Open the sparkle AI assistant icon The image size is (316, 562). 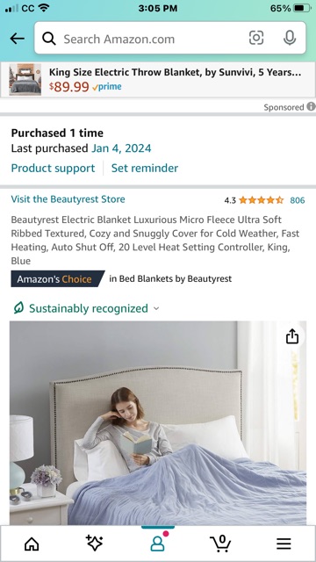click(x=95, y=544)
